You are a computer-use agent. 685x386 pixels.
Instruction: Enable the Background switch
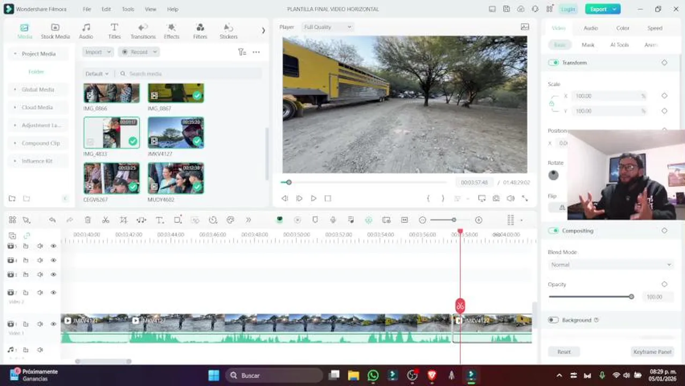553,320
